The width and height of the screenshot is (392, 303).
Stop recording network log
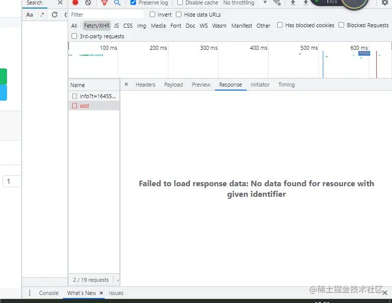(75, 3)
